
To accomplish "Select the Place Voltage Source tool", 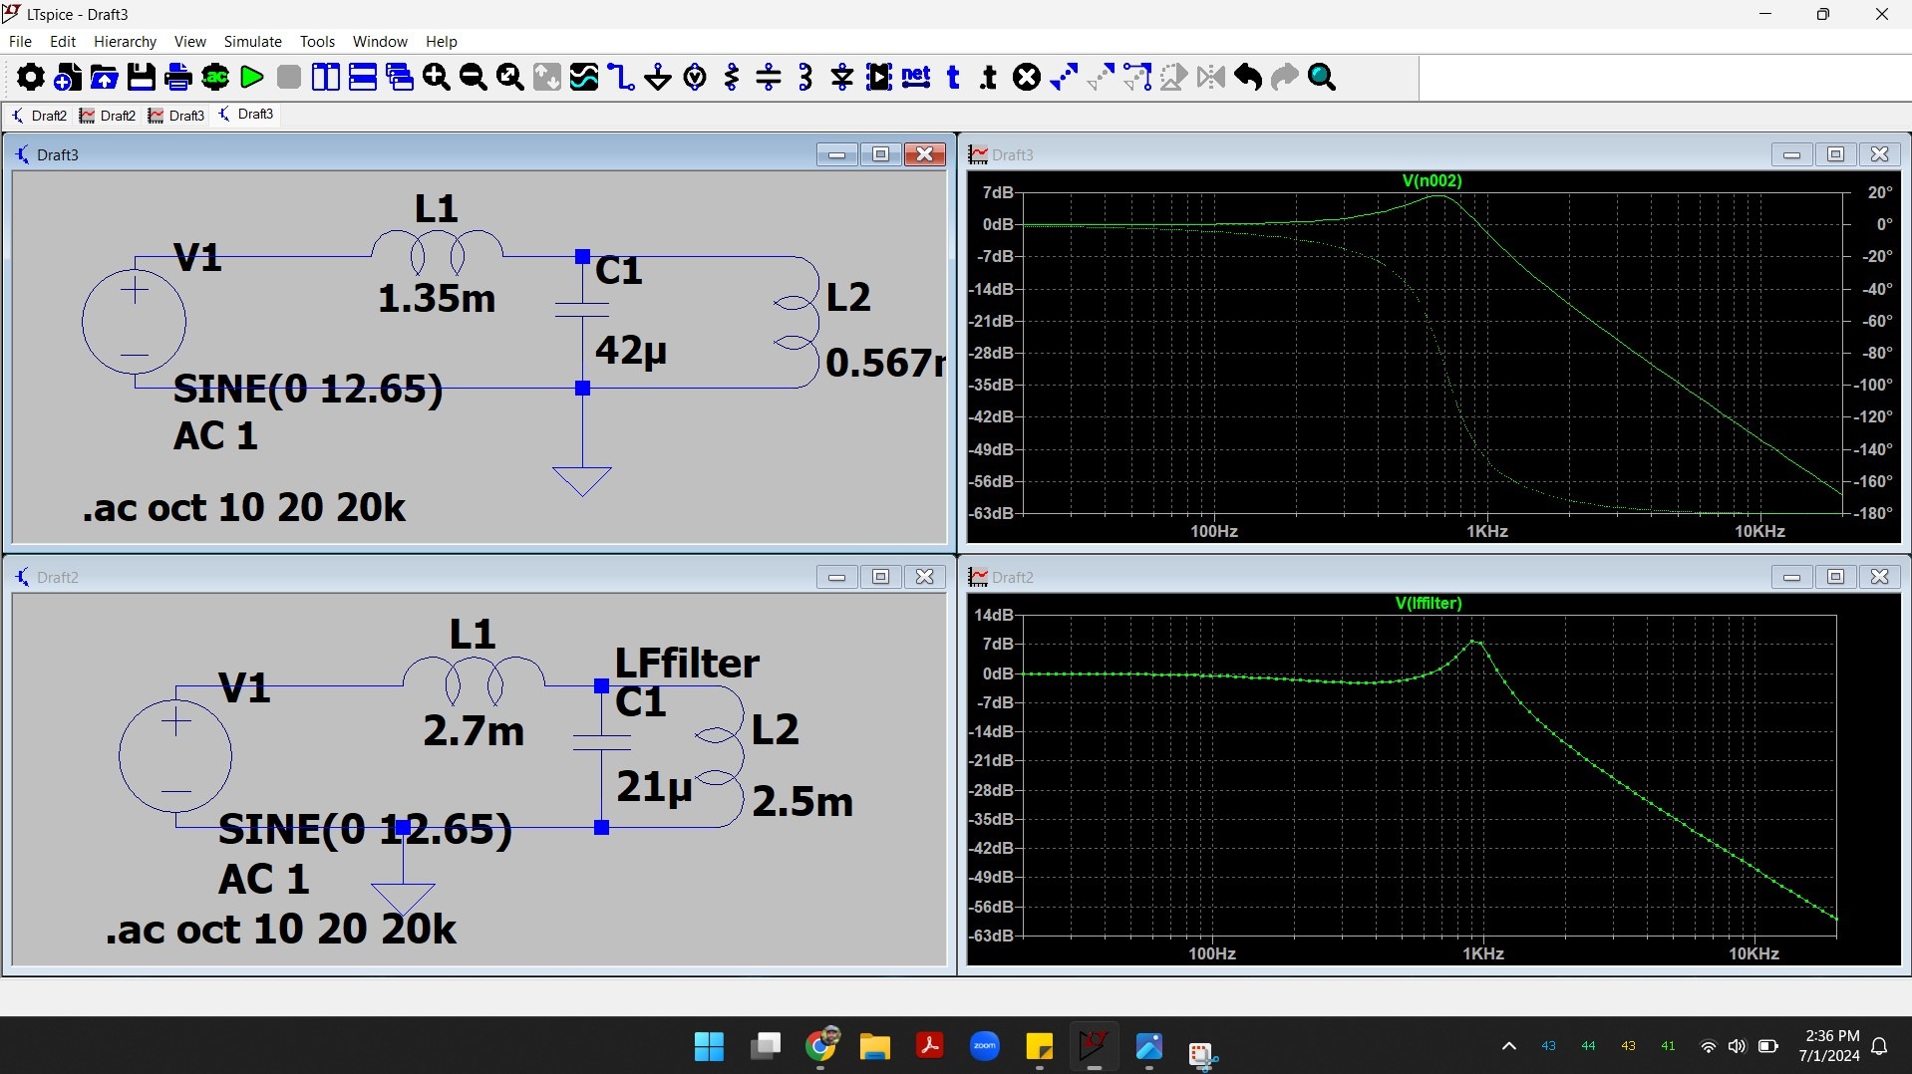I will 695,77.
